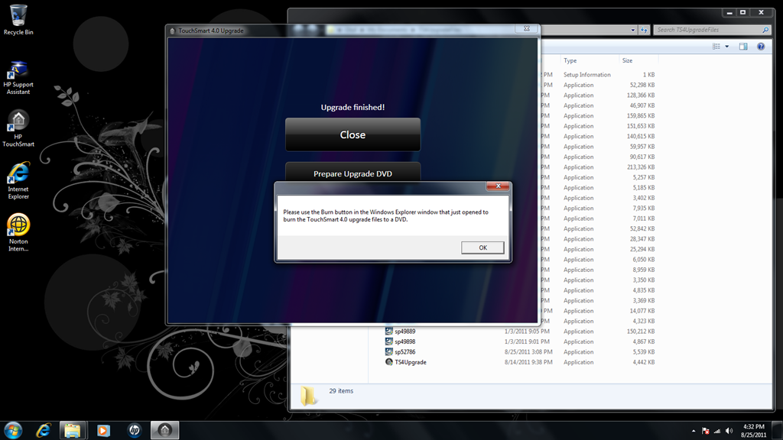Open Internet Explorer desktop shortcut
The image size is (783, 440).
(18, 180)
